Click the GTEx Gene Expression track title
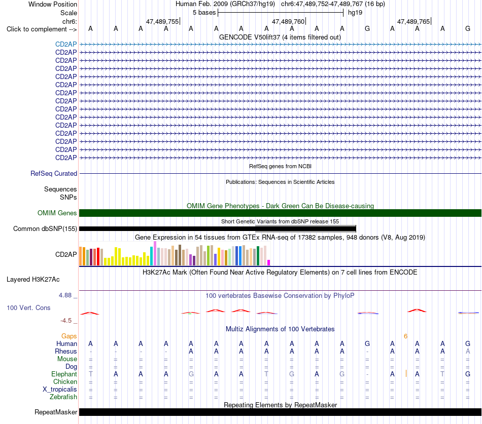 [x=280, y=238]
